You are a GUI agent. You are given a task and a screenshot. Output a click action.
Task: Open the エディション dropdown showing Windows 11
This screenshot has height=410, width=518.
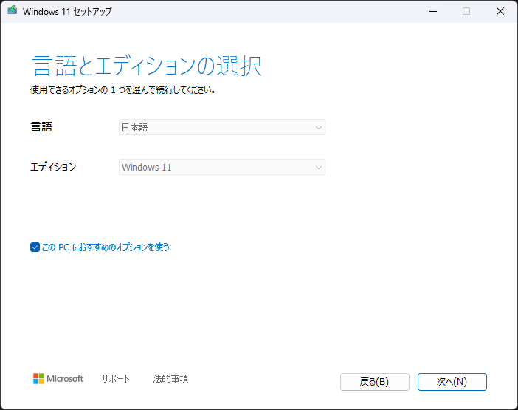[222, 167]
